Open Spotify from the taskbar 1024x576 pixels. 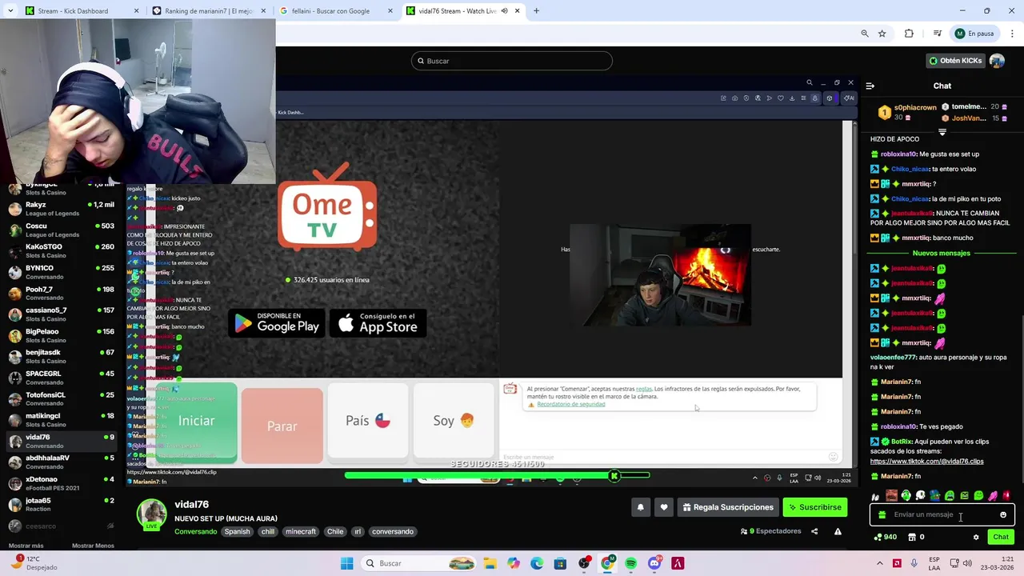(x=631, y=563)
